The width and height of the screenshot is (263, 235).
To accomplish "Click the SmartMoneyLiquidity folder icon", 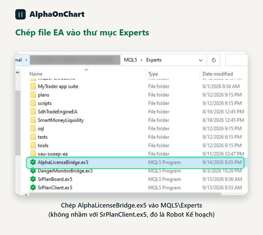I will click(33, 120).
